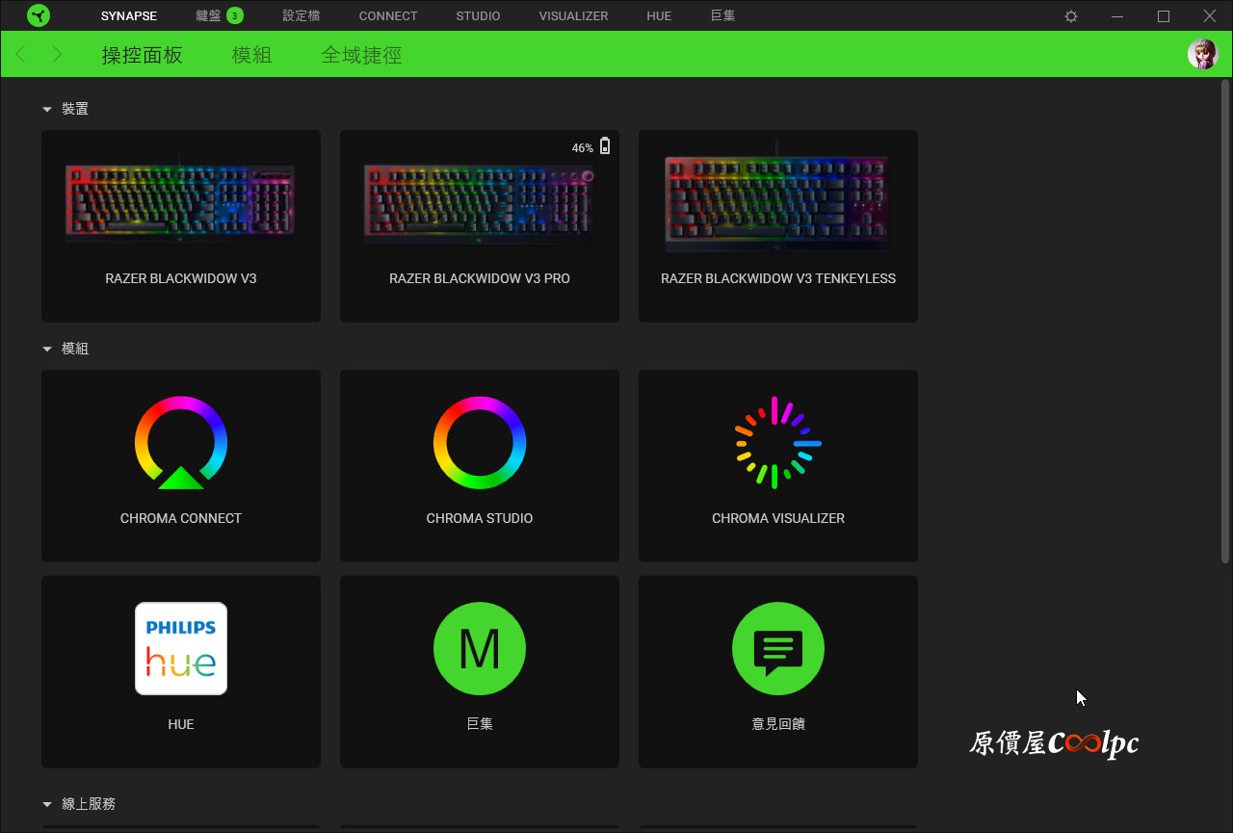The height and width of the screenshot is (833, 1233).
Task: Click the Philips Hue logo icon
Action: tap(181, 648)
